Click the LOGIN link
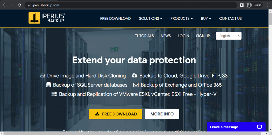 [x=183, y=36]
